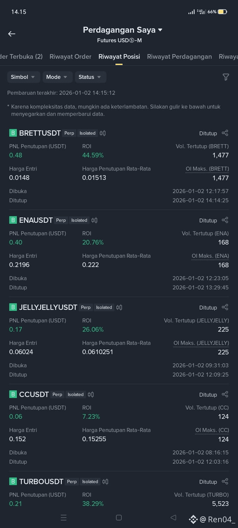The height and width of the screenshot is (528, 238).
Task: Share the BRETTUSDT closed position
Action: [225, 133]
